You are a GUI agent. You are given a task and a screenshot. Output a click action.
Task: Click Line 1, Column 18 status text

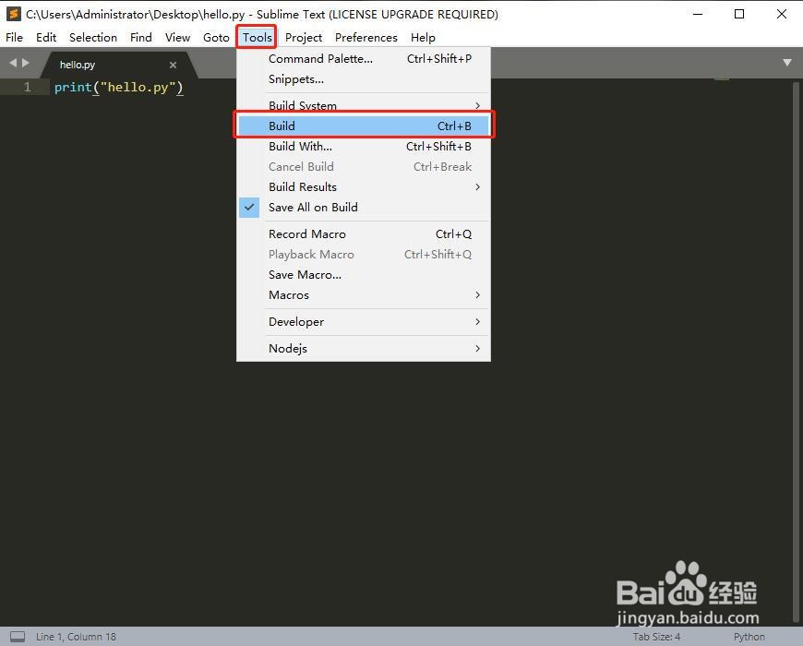tap(77, 637)
